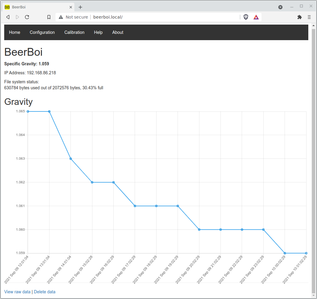
Task: Click the 1.063 gravity data point
Action: (71, 158)
